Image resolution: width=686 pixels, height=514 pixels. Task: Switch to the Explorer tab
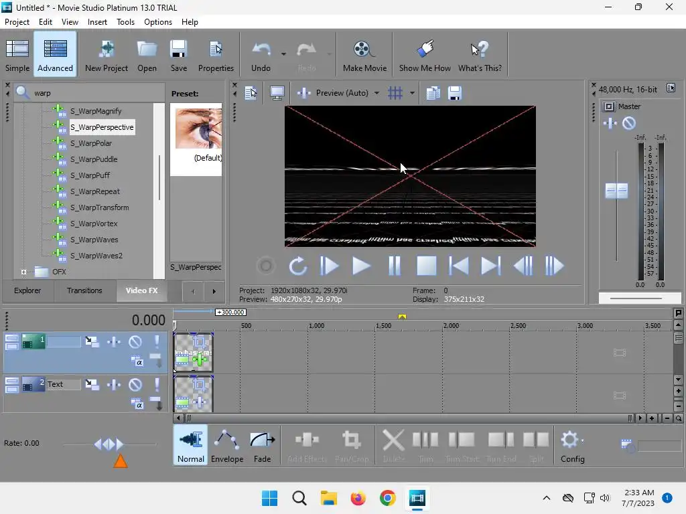[27, 290]
